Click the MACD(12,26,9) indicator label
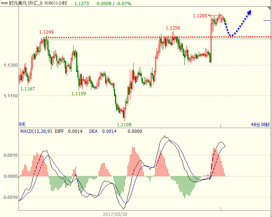 click(x=36, y=131)
